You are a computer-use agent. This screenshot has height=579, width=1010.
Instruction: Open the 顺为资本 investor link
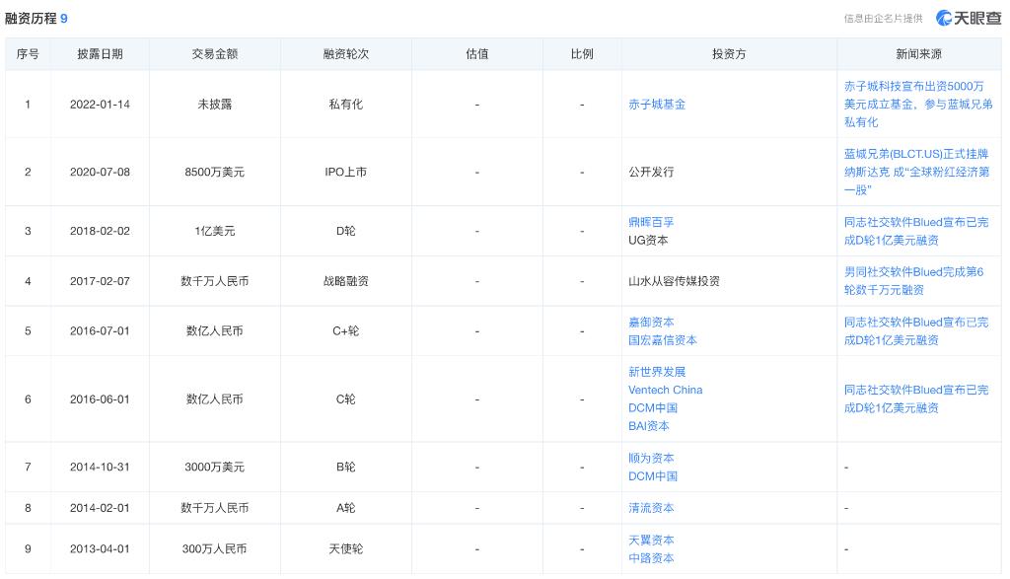tap(651, 458)
